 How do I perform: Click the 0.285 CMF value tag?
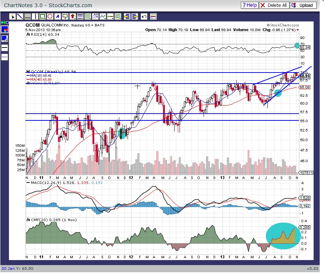[305, 227]
